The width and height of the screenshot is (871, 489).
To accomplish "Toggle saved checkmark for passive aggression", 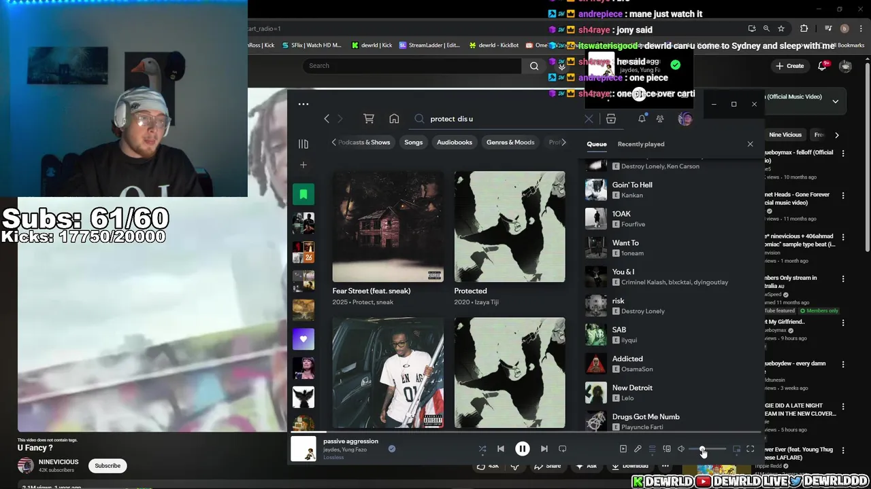I will (x=392, y=448).
